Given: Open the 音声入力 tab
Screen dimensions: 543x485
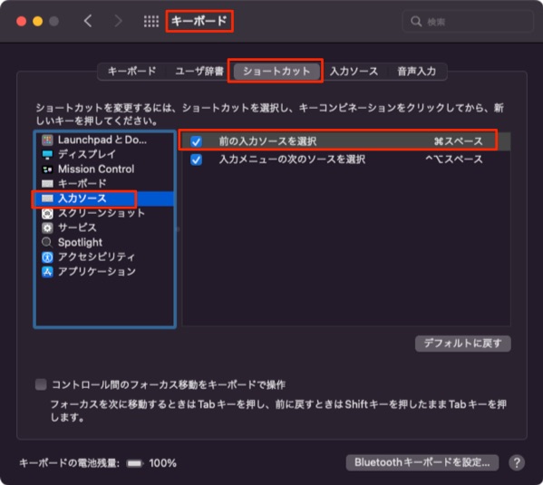Looking at the screenshot, I should (x=417, y=72).
